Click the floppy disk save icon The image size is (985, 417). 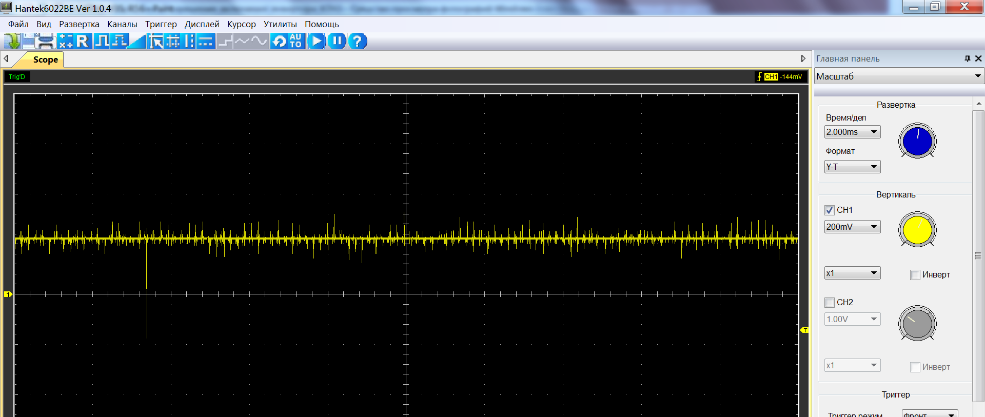[28, 41]
